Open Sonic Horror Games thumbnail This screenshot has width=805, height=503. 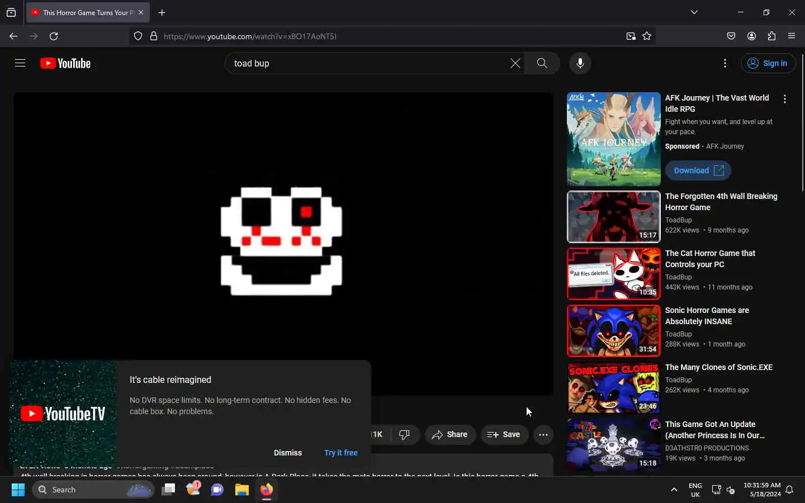614,331
